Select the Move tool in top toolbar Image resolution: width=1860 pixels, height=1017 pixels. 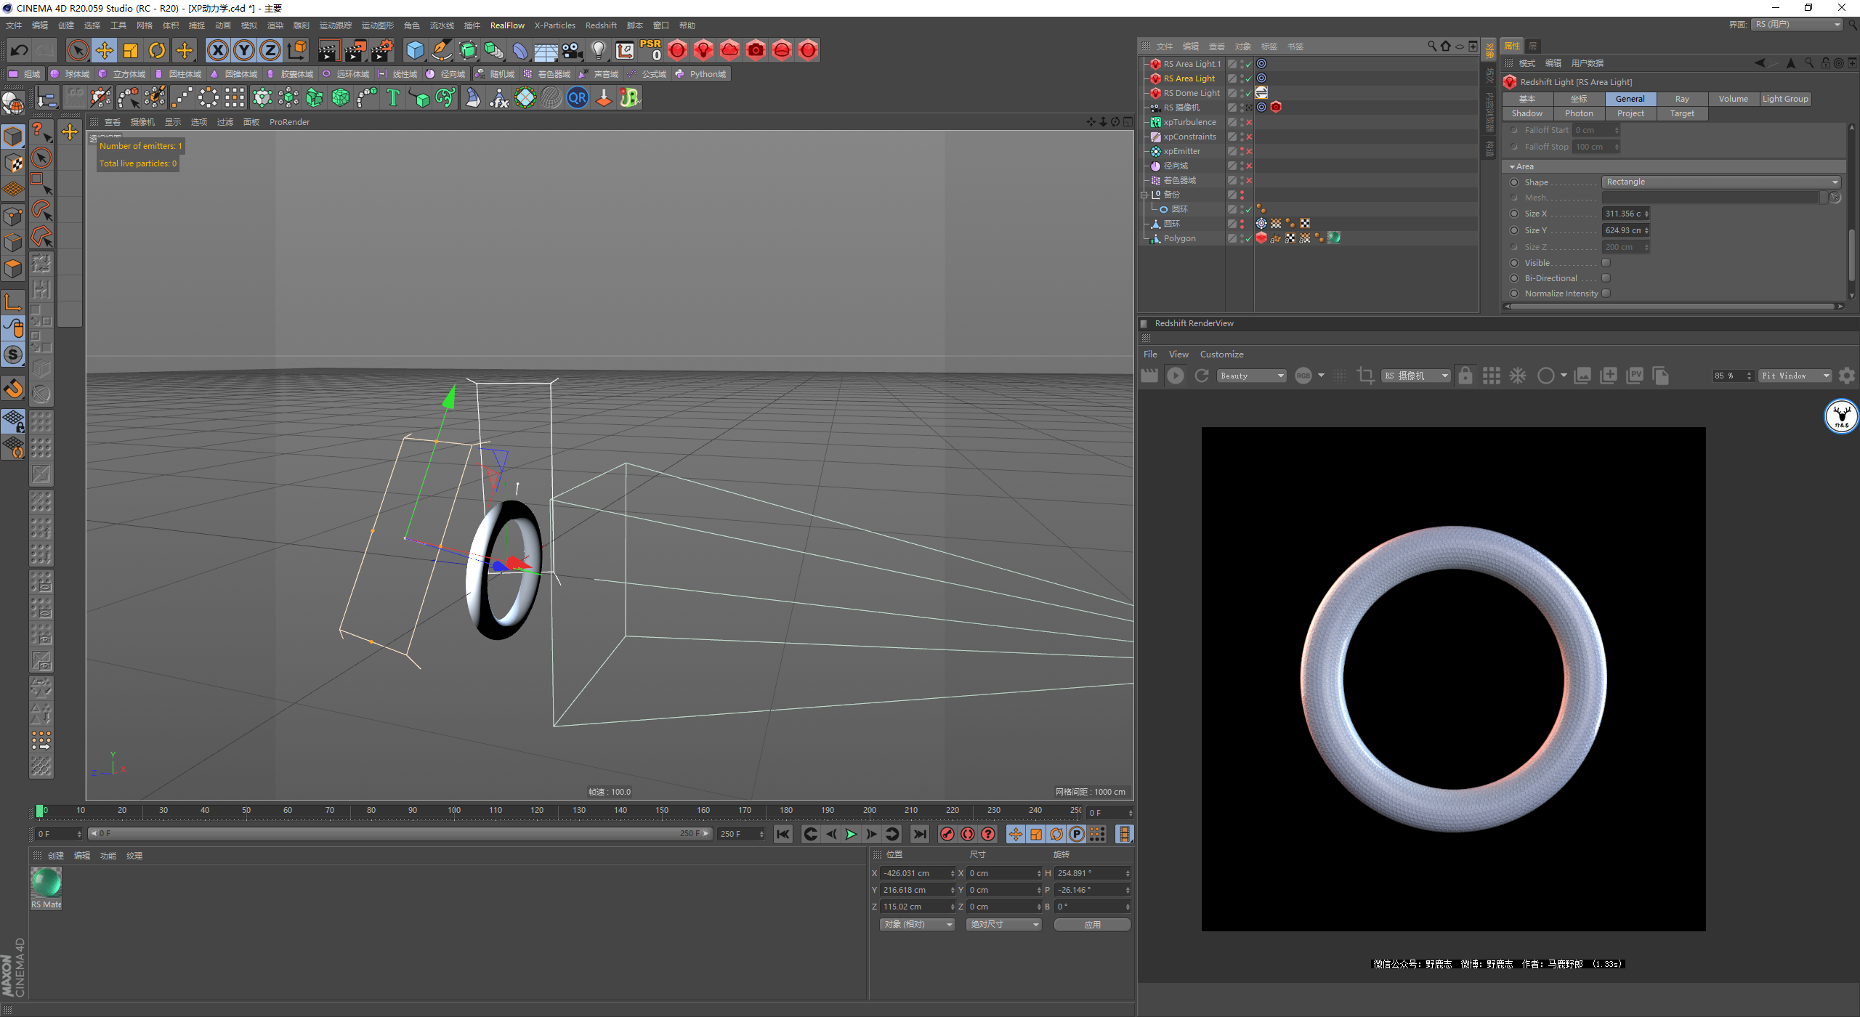click(x=105, y=50)
